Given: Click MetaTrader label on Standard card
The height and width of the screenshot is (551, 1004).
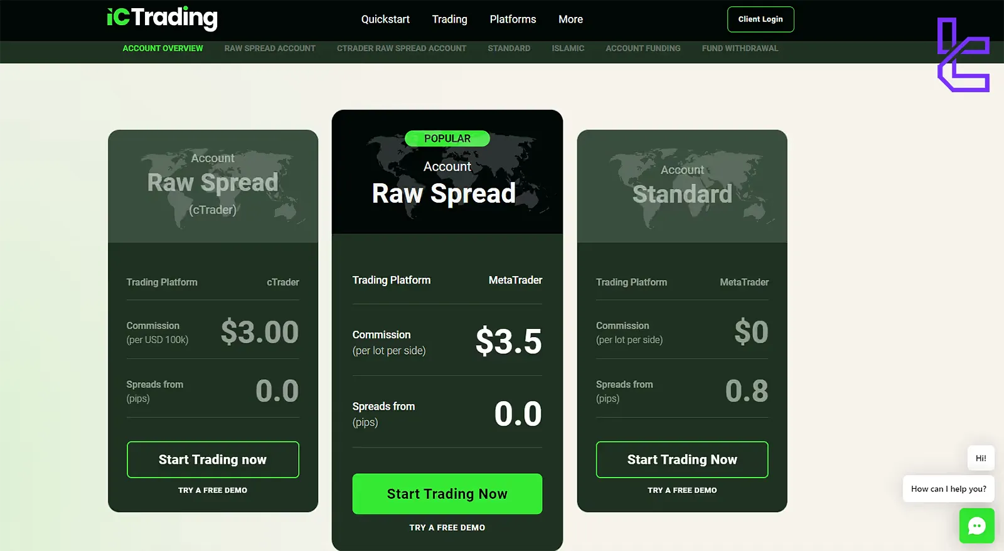Looking at the screenshot, I should point(744,282).
